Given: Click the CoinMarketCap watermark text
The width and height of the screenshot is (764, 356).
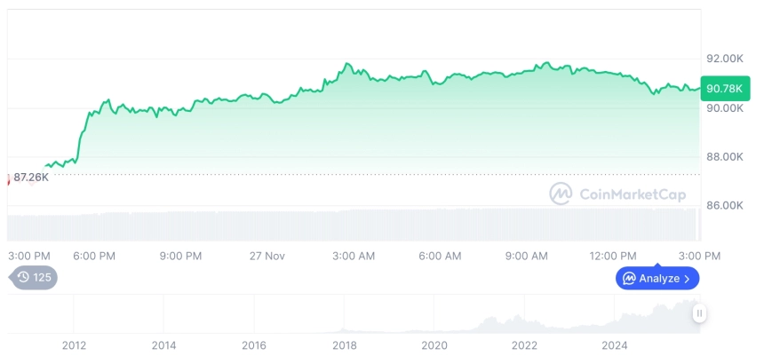Looking at the screenshot, I should [633, 194].
